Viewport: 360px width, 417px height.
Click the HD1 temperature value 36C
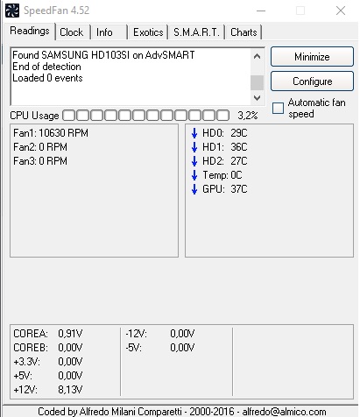(239, 147)
